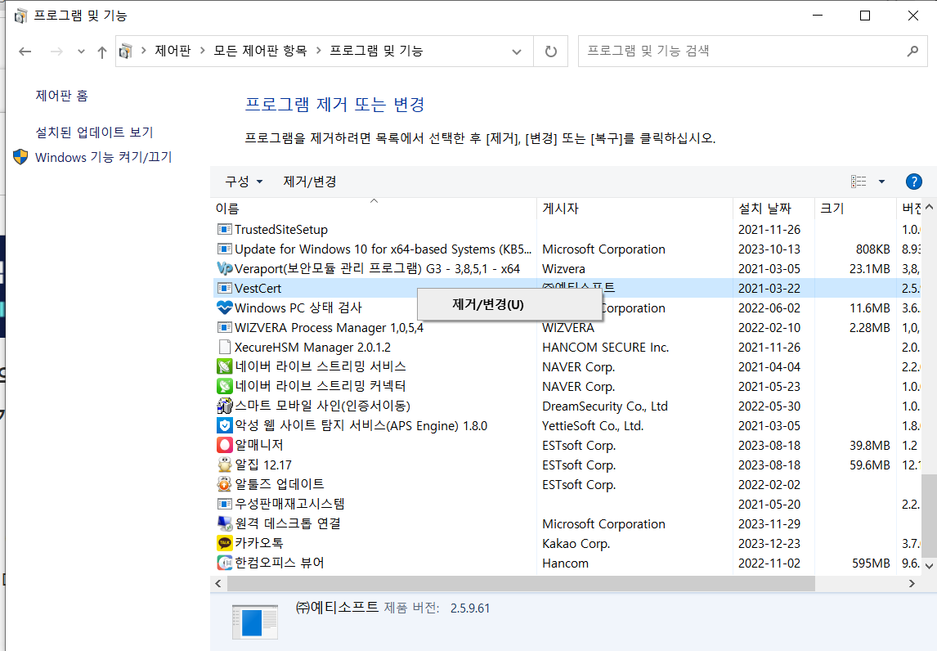Click the 네이버 라이브 스트리밍 커넥터 icon

(224, 386)
